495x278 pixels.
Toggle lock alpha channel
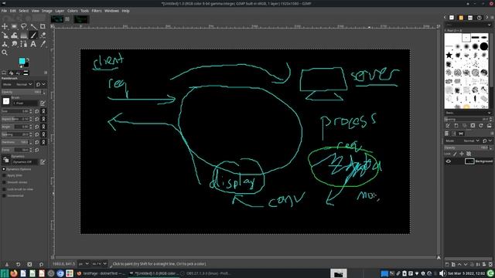click(x=469, y=154)
